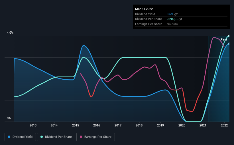Screen dimensions: 234x145
Task: Toggle the Dividend Per Share legend button
Action: [x=56, y=137]
